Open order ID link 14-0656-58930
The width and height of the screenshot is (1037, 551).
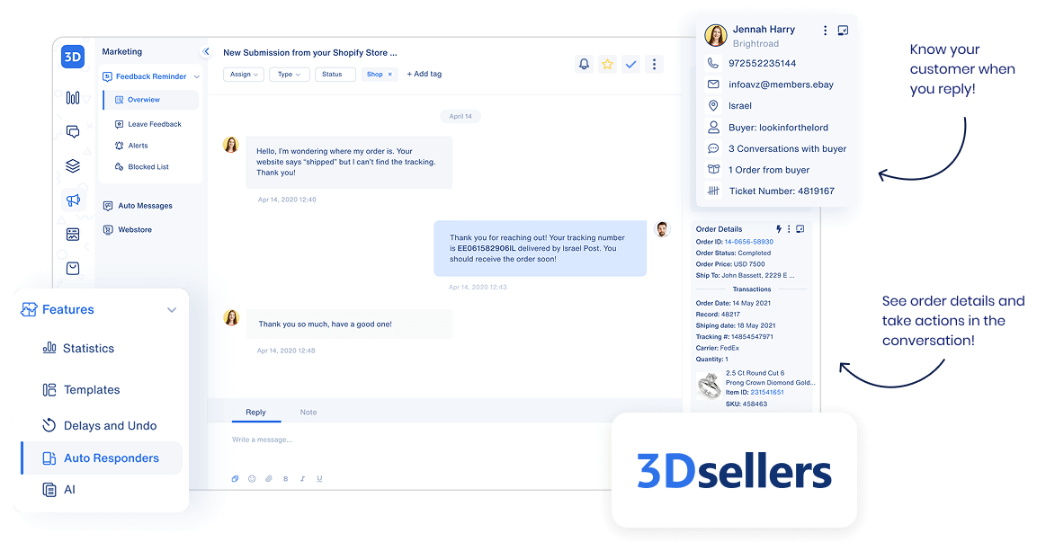point(748,242)
